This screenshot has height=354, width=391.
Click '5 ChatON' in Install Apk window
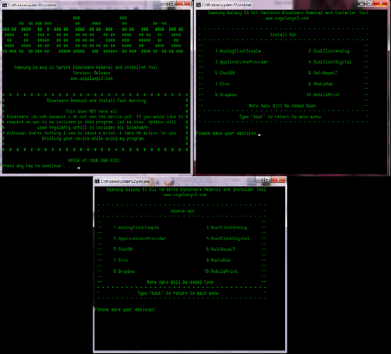click(224, 73)
